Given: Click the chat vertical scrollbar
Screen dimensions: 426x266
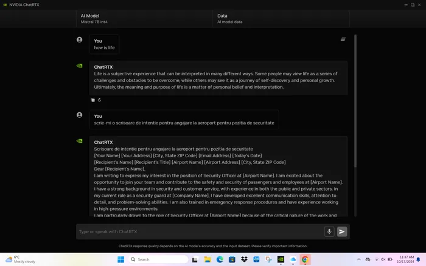Looking at the screenshot, I should pyautogui.click(x=355, y=100).
